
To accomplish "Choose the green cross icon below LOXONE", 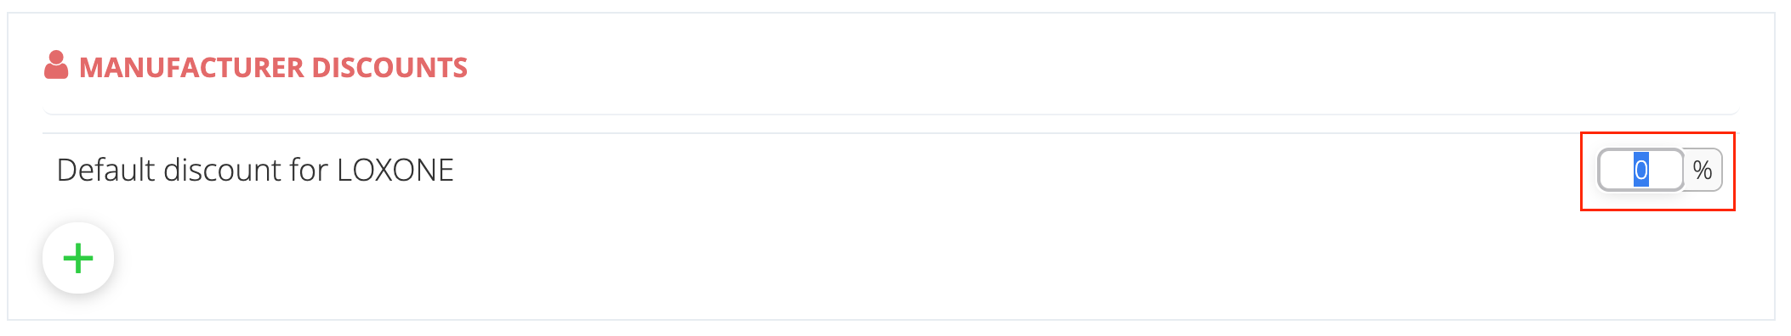I will tap(78, 258).
